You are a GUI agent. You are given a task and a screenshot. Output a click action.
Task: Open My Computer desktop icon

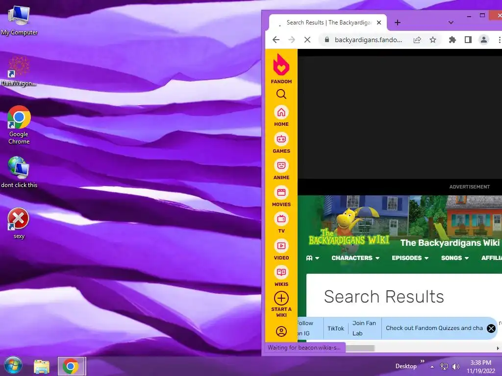coord(19,21)
